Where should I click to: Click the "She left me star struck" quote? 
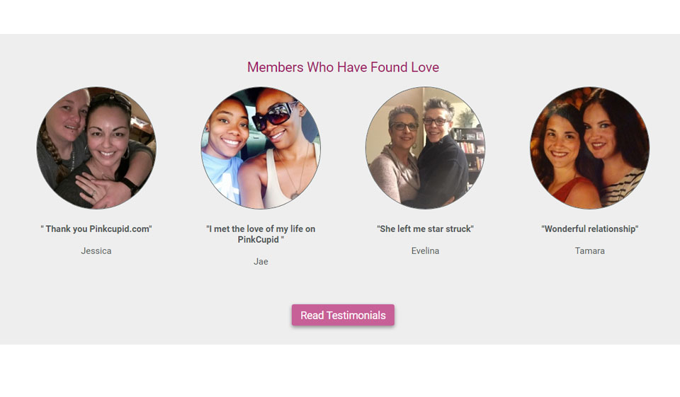coord(425,229)
